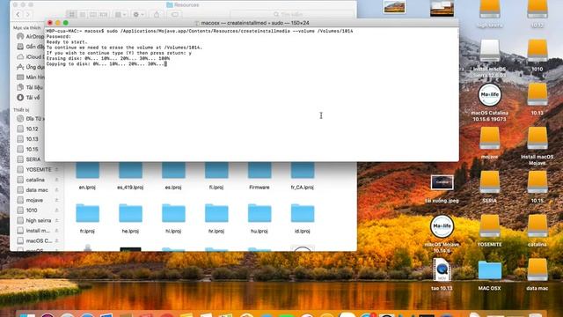
Task: Select the hr.lproj folder
Action: coord(216,217)
